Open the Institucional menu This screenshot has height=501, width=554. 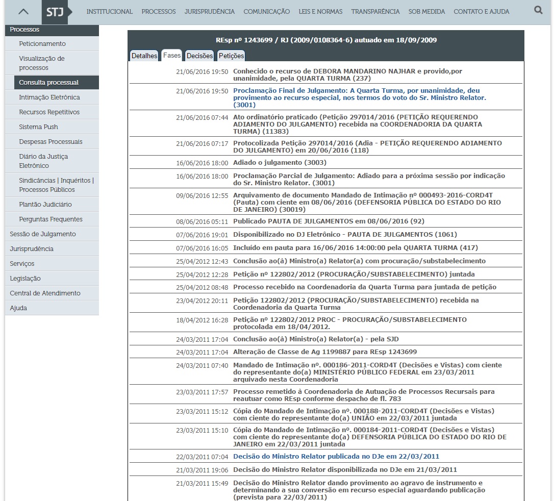(109, 11)
